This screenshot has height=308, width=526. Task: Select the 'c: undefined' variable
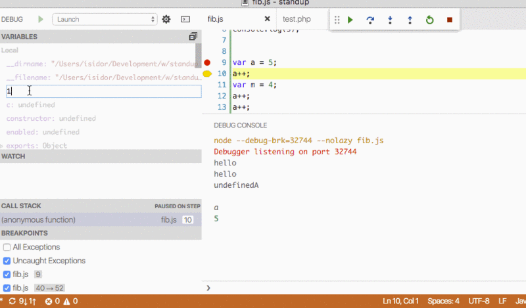point(30,105)
